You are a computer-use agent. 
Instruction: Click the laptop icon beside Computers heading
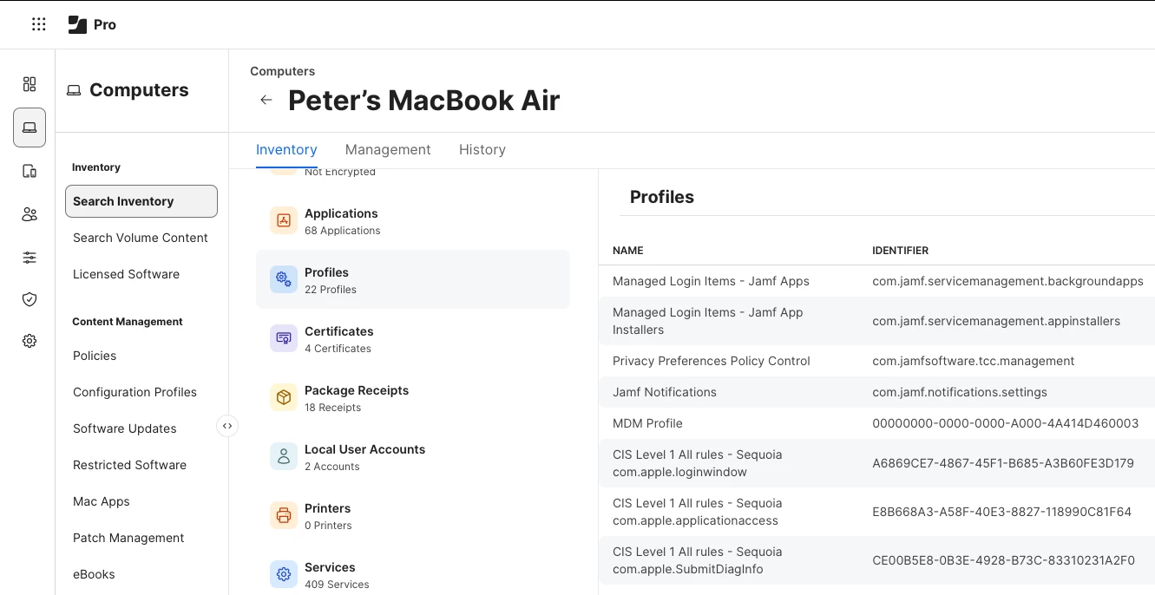[x=74, y=90]
